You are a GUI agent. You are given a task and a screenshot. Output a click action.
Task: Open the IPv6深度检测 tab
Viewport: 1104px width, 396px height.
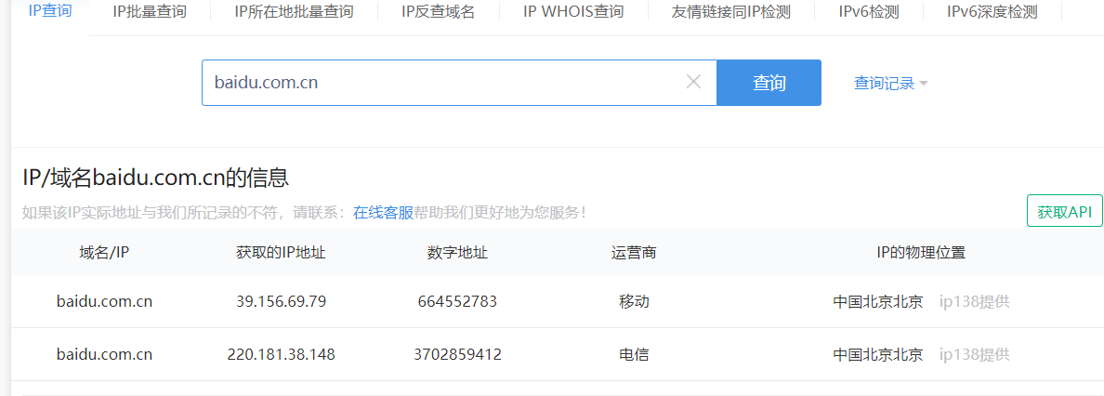point(992,12)
